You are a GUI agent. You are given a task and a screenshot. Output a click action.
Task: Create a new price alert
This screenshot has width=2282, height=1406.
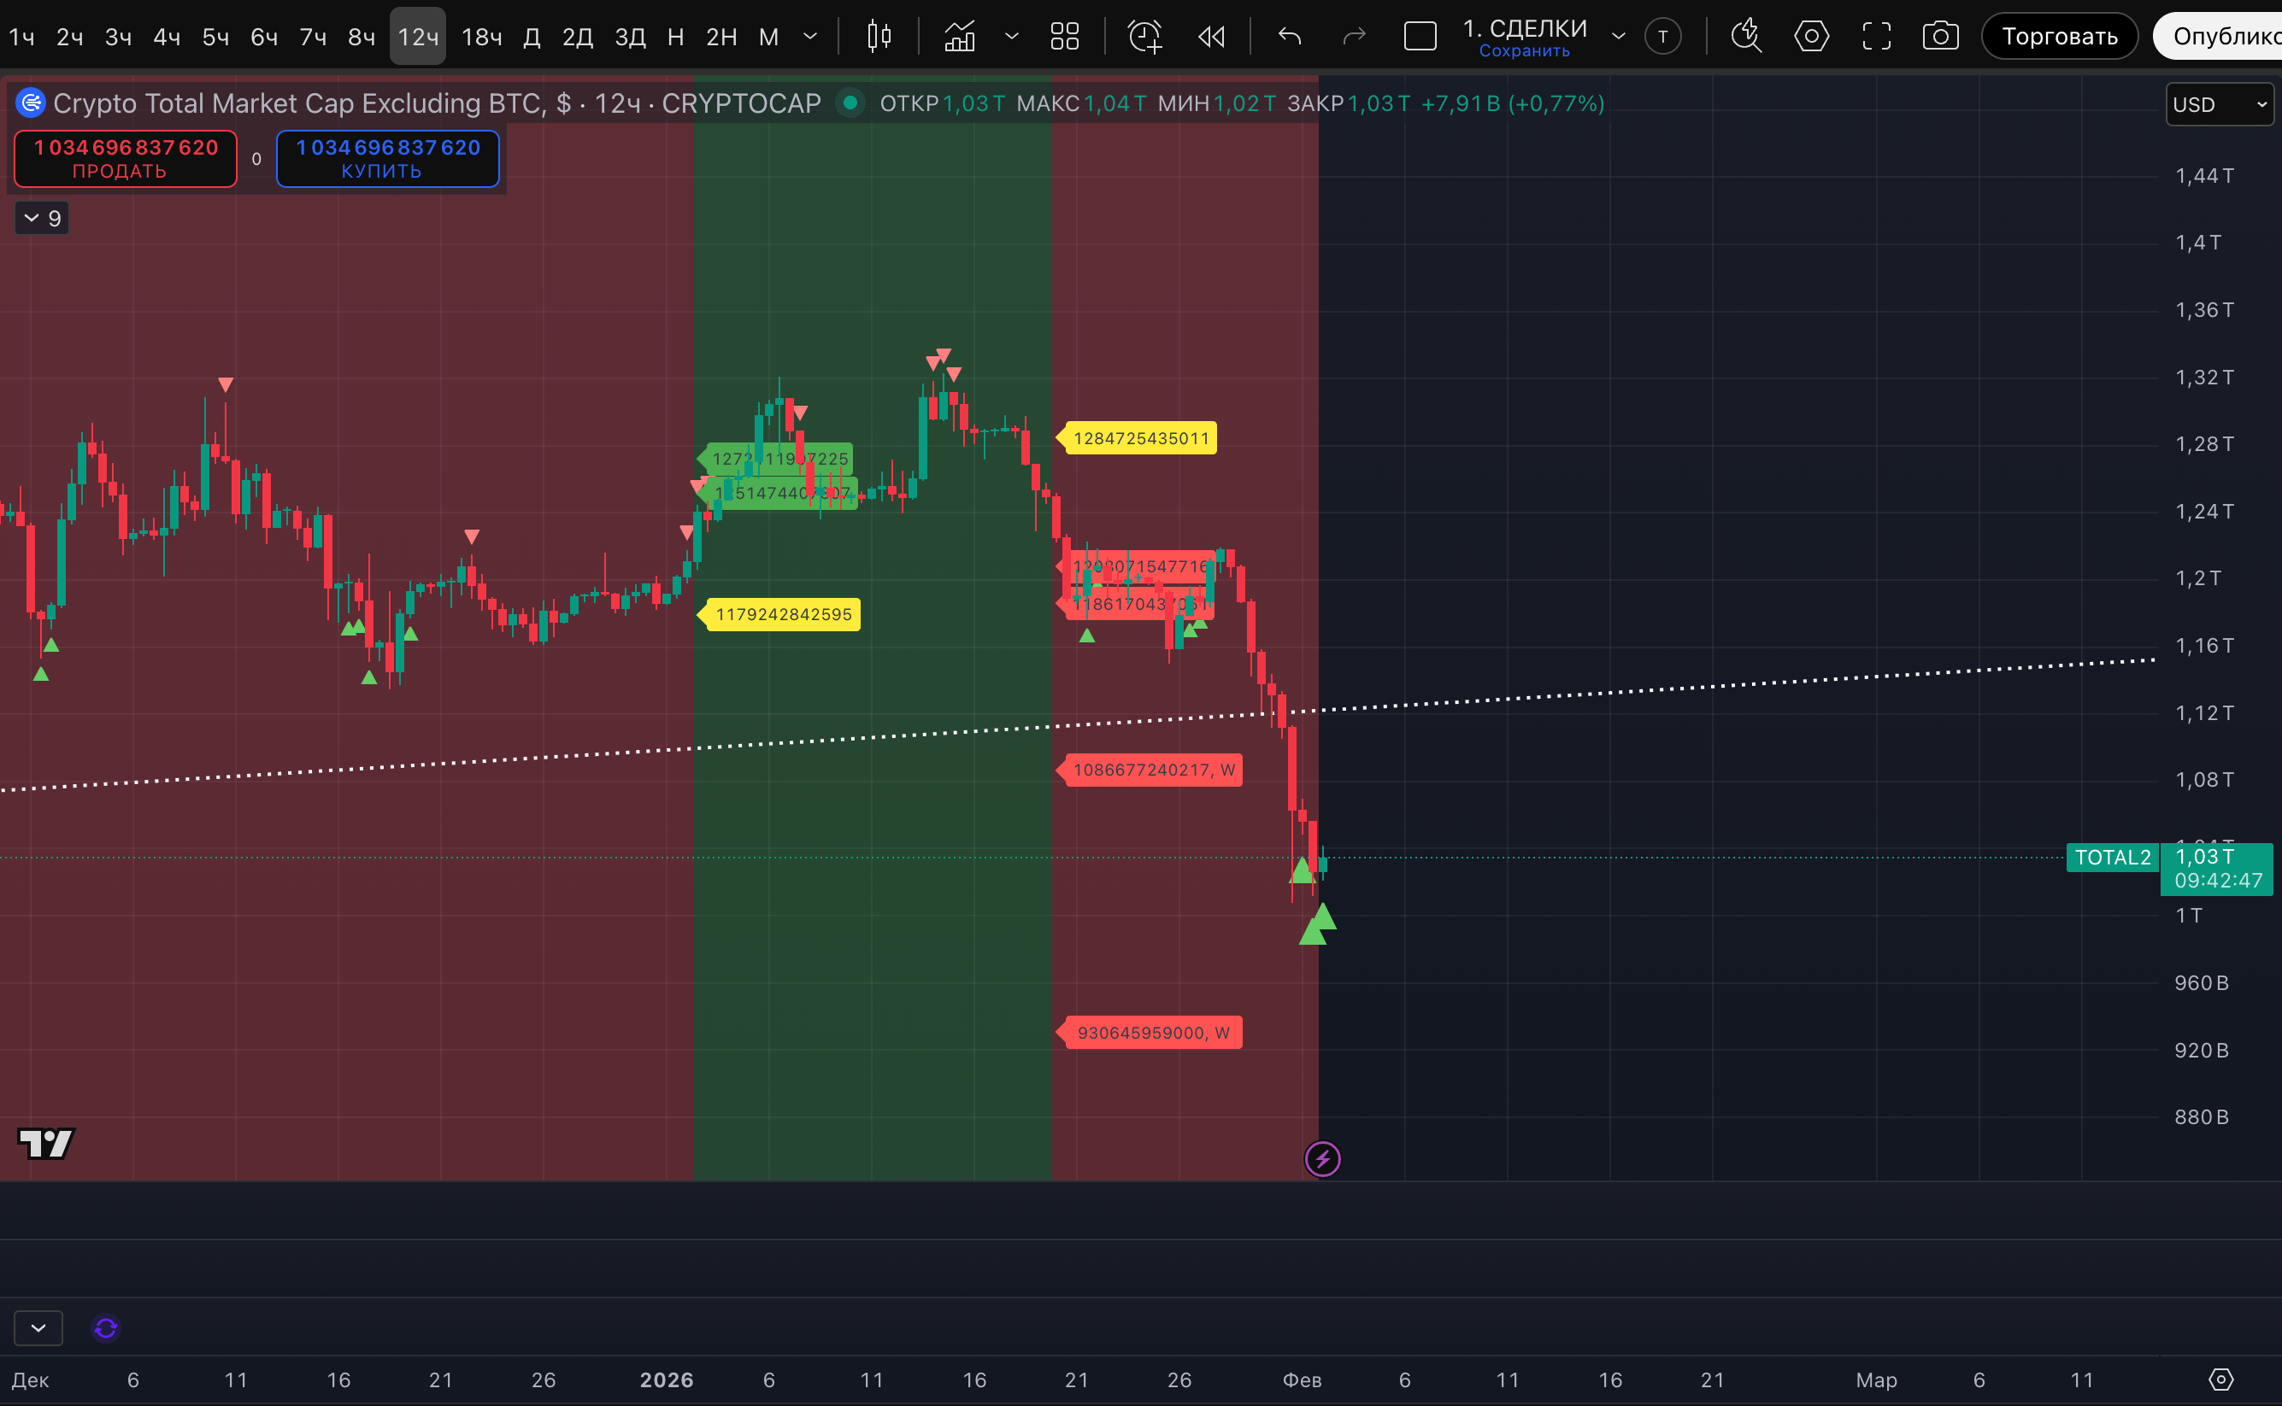click(1145, 36)
